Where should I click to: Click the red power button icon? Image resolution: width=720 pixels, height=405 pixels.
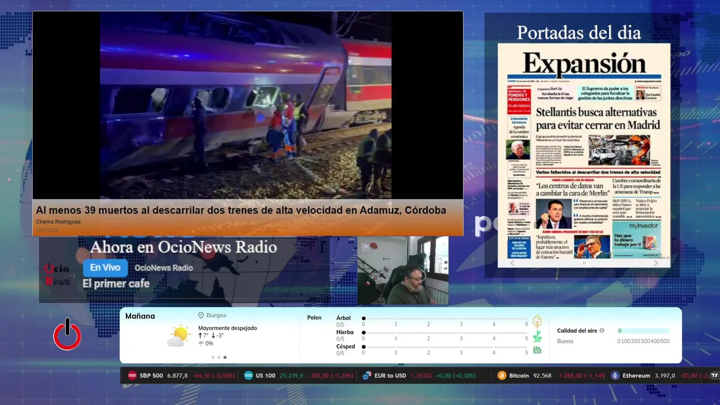coord(67,335)
